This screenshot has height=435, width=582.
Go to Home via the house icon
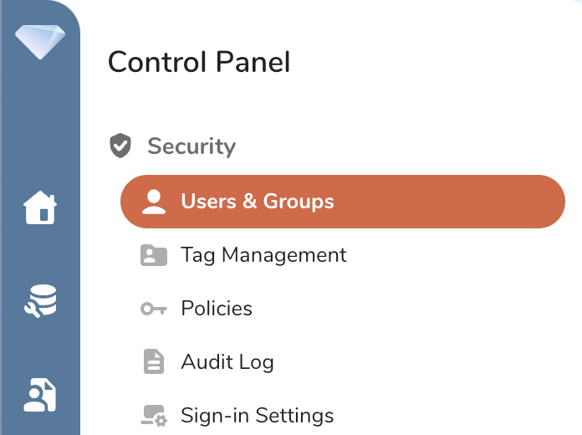40,208
